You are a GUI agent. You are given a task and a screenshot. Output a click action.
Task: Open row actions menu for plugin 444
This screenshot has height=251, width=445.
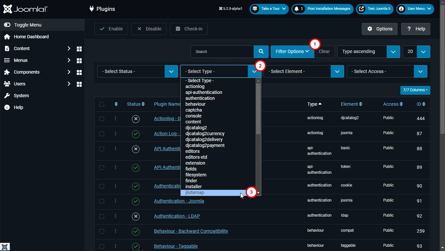116,118
